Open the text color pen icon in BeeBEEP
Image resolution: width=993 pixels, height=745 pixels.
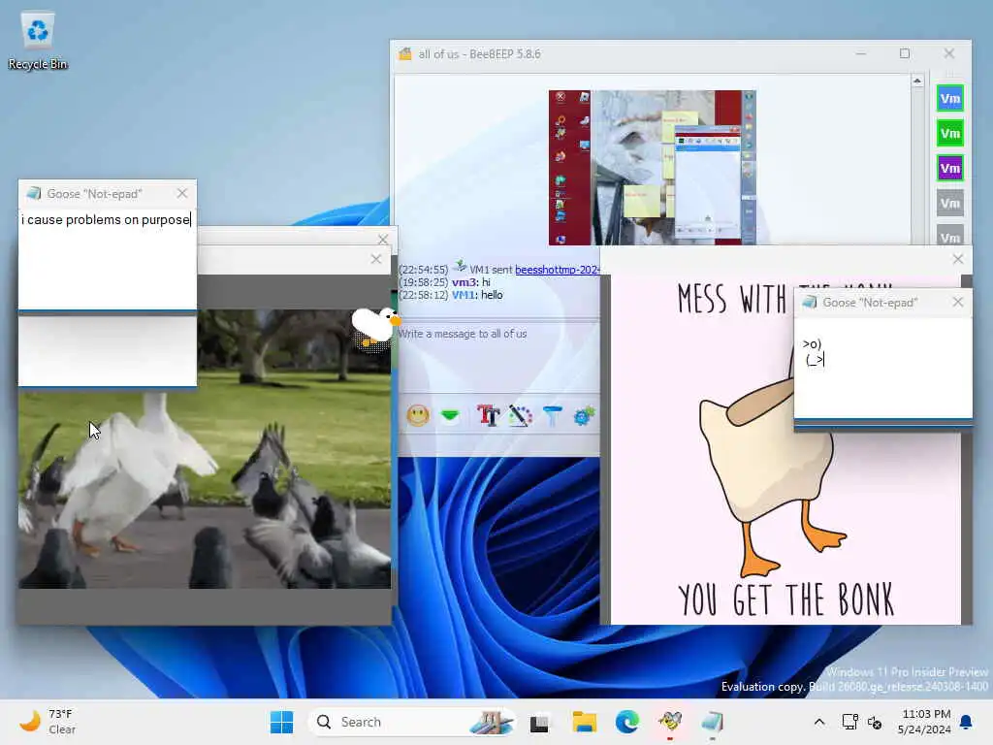[520, 415]
